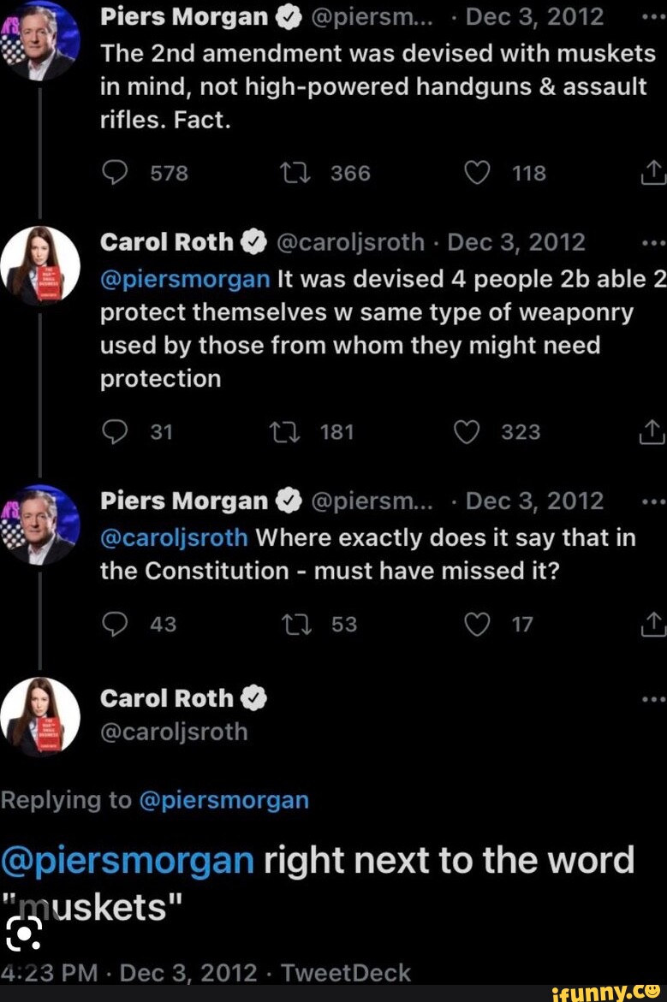Click the reply icon showing 31 replies
Screen dimensions: 667x1002
pos(113,432)
